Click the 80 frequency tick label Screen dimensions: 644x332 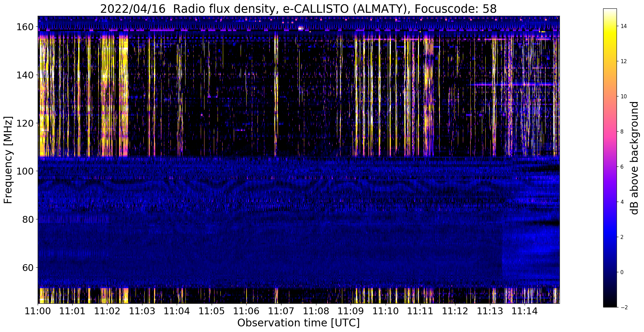pos(28,219)
